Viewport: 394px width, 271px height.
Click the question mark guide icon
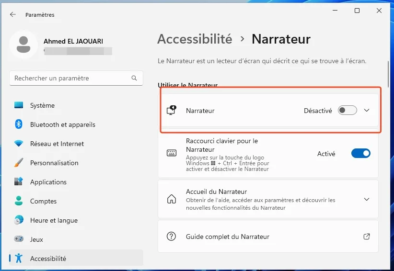point(172,237)
